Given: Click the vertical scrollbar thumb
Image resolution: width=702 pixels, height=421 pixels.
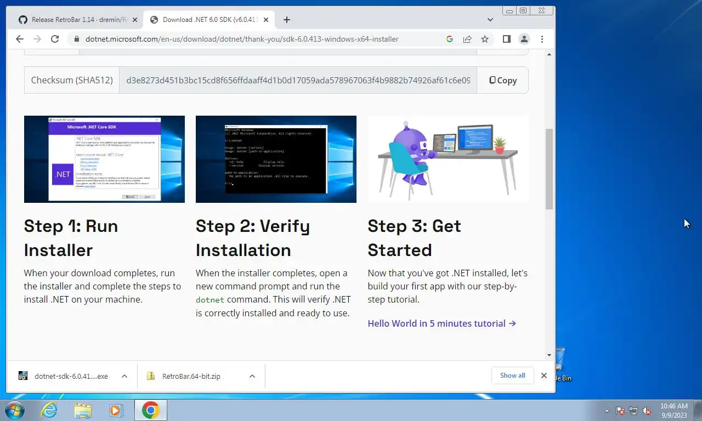Looking at the screenshot, I should [x=550, y=169].
